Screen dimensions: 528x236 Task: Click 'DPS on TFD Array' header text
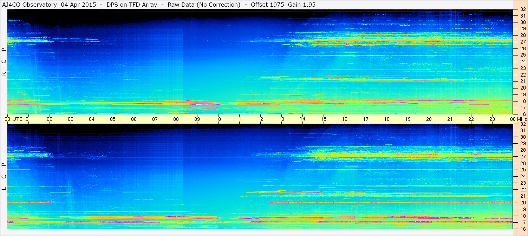[x=132, y=5]
